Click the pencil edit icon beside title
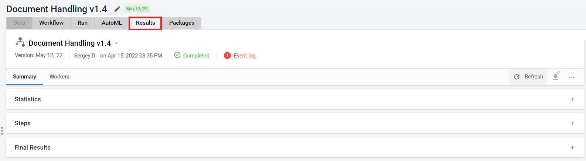 point(117,9)
